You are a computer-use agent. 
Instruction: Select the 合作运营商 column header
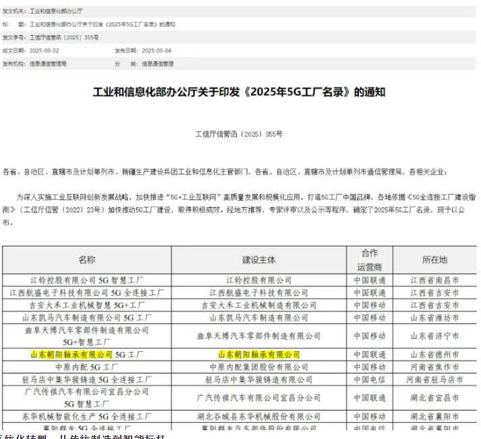point(370,259)
